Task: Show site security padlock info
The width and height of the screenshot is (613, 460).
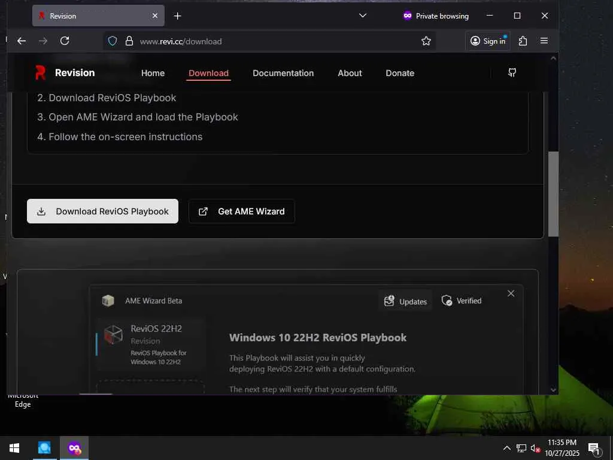Action: tap(129, 41)
